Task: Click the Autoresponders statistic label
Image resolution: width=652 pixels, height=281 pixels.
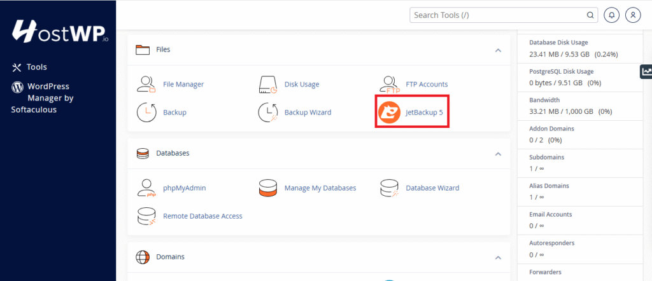Action: click(552, 243)
